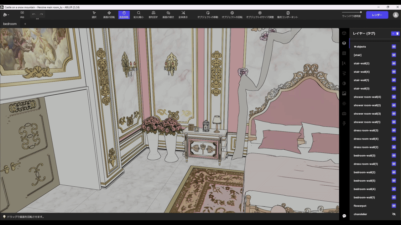Image resolution: width=401 pixels, height=225 pixels.
Task: Open the chat feedback bubble icon
Action: pyautogui.click(x=344, y=216)
